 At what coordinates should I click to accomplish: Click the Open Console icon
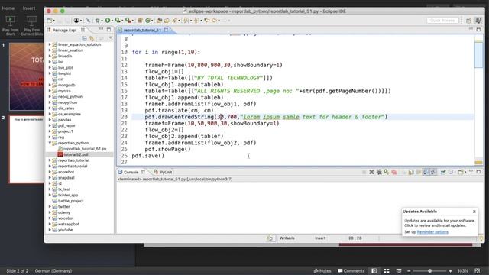[x=461, y=172]
